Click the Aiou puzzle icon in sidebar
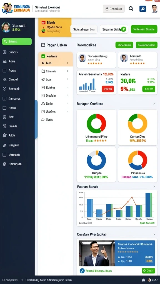160x284 pixels. [4, 135]
